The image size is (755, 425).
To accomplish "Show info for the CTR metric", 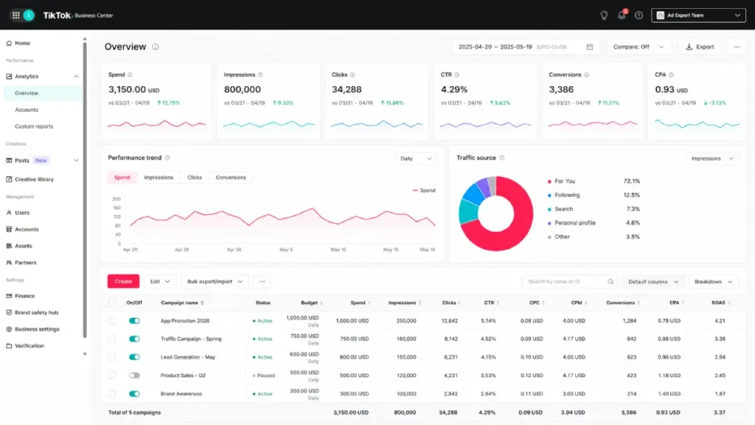I will 457,75.
